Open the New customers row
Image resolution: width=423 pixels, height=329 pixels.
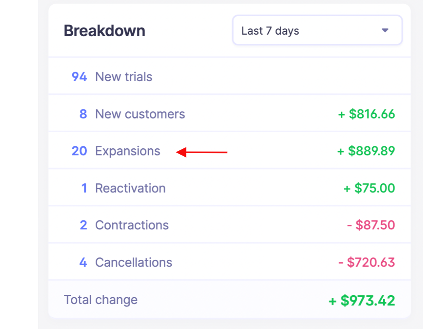coord(140,114)
